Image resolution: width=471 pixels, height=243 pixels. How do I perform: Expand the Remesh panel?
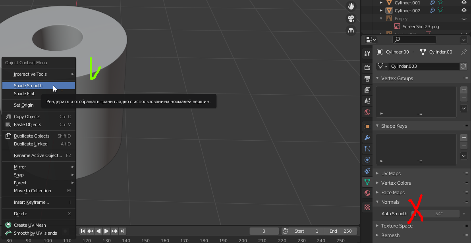pos(377,235)
